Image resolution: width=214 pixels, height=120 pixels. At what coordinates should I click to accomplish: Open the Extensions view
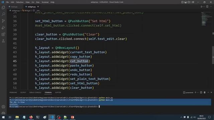tap(3, 34)
